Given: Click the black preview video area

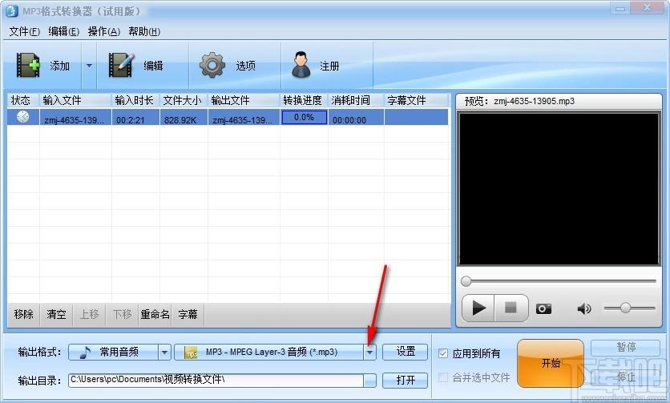Looking at the screenshot, I should pyautogui.click(x=559, y=189).
